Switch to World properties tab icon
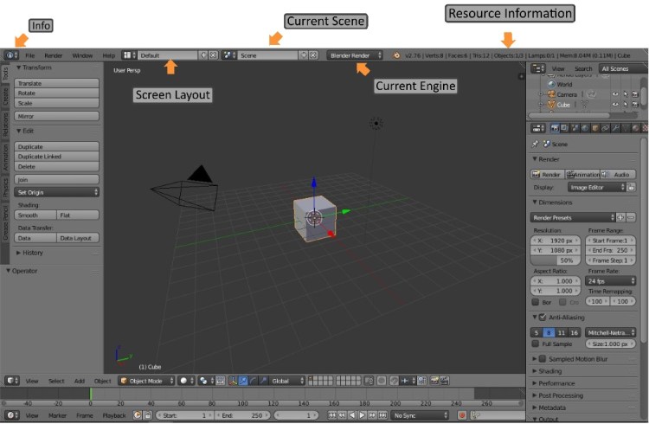This screenshot has height=424, width=649. [585, 128]
